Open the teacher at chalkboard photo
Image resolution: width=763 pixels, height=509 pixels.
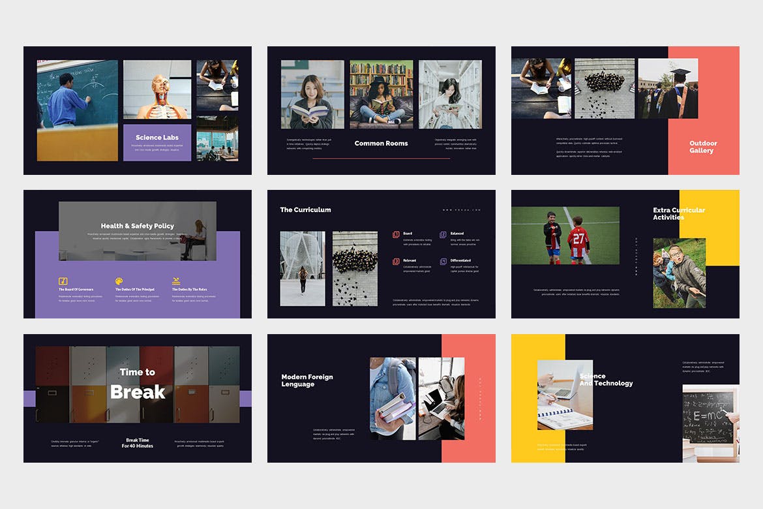(x=77, y=110)
